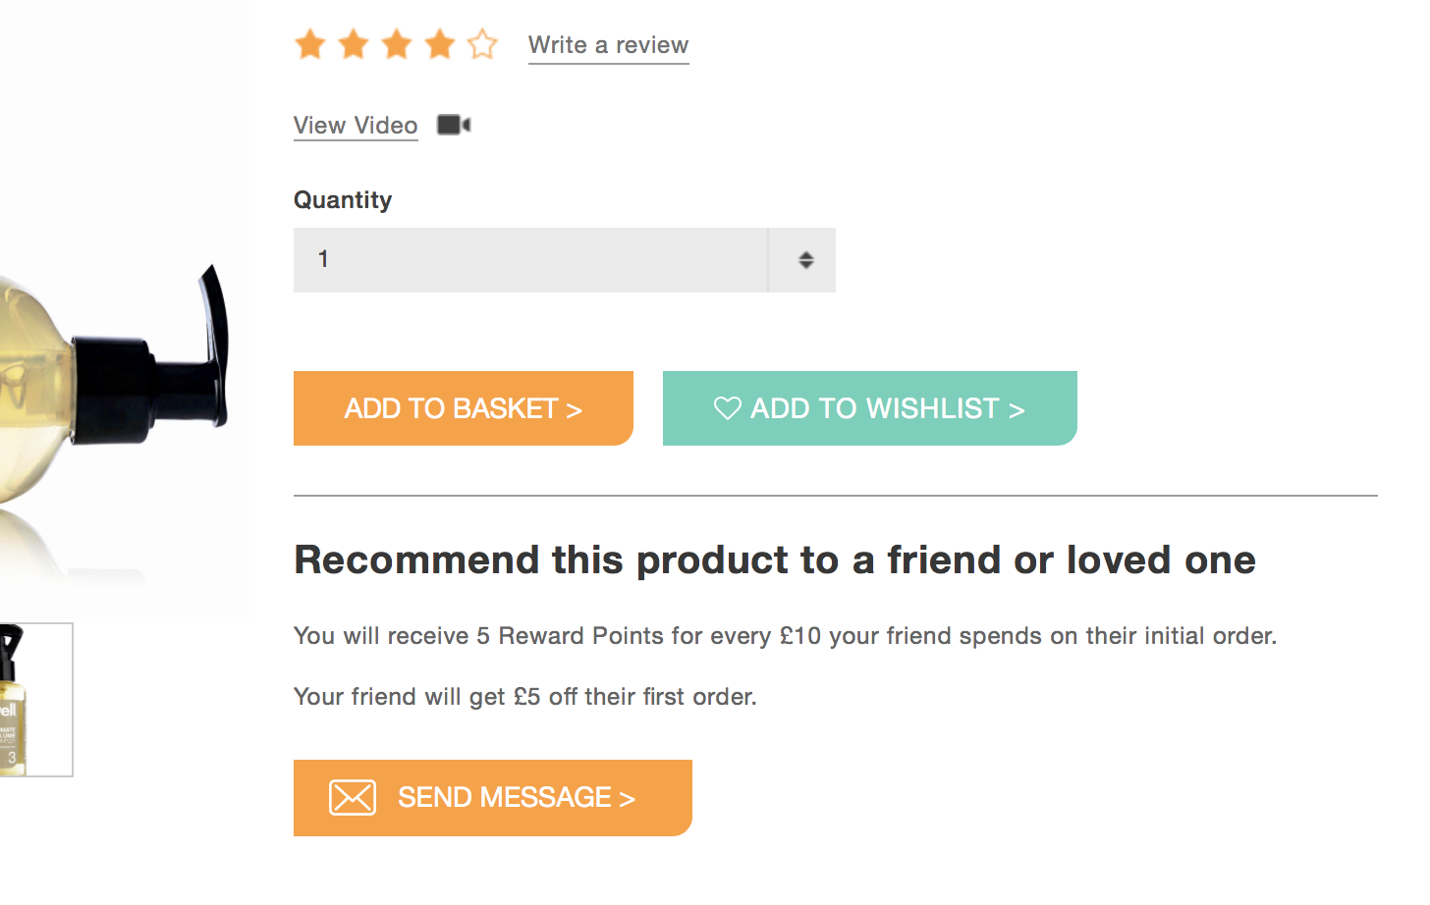This screenshot has width=1430, height=905.
Task: Click the 5 Reward Points description text
Action: (785, 636)
